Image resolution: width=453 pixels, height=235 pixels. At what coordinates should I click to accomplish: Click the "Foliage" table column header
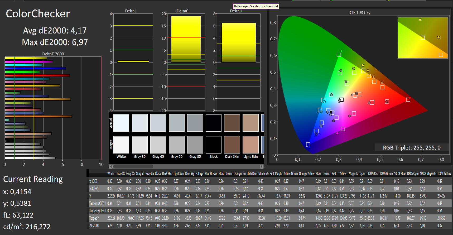[199, 174]
